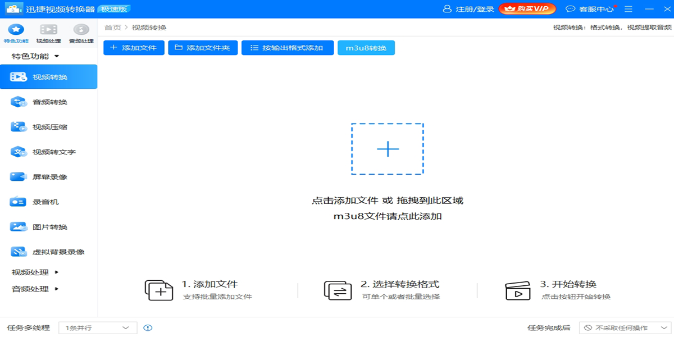Collapse the 特色功能 section header

(35, 56)
